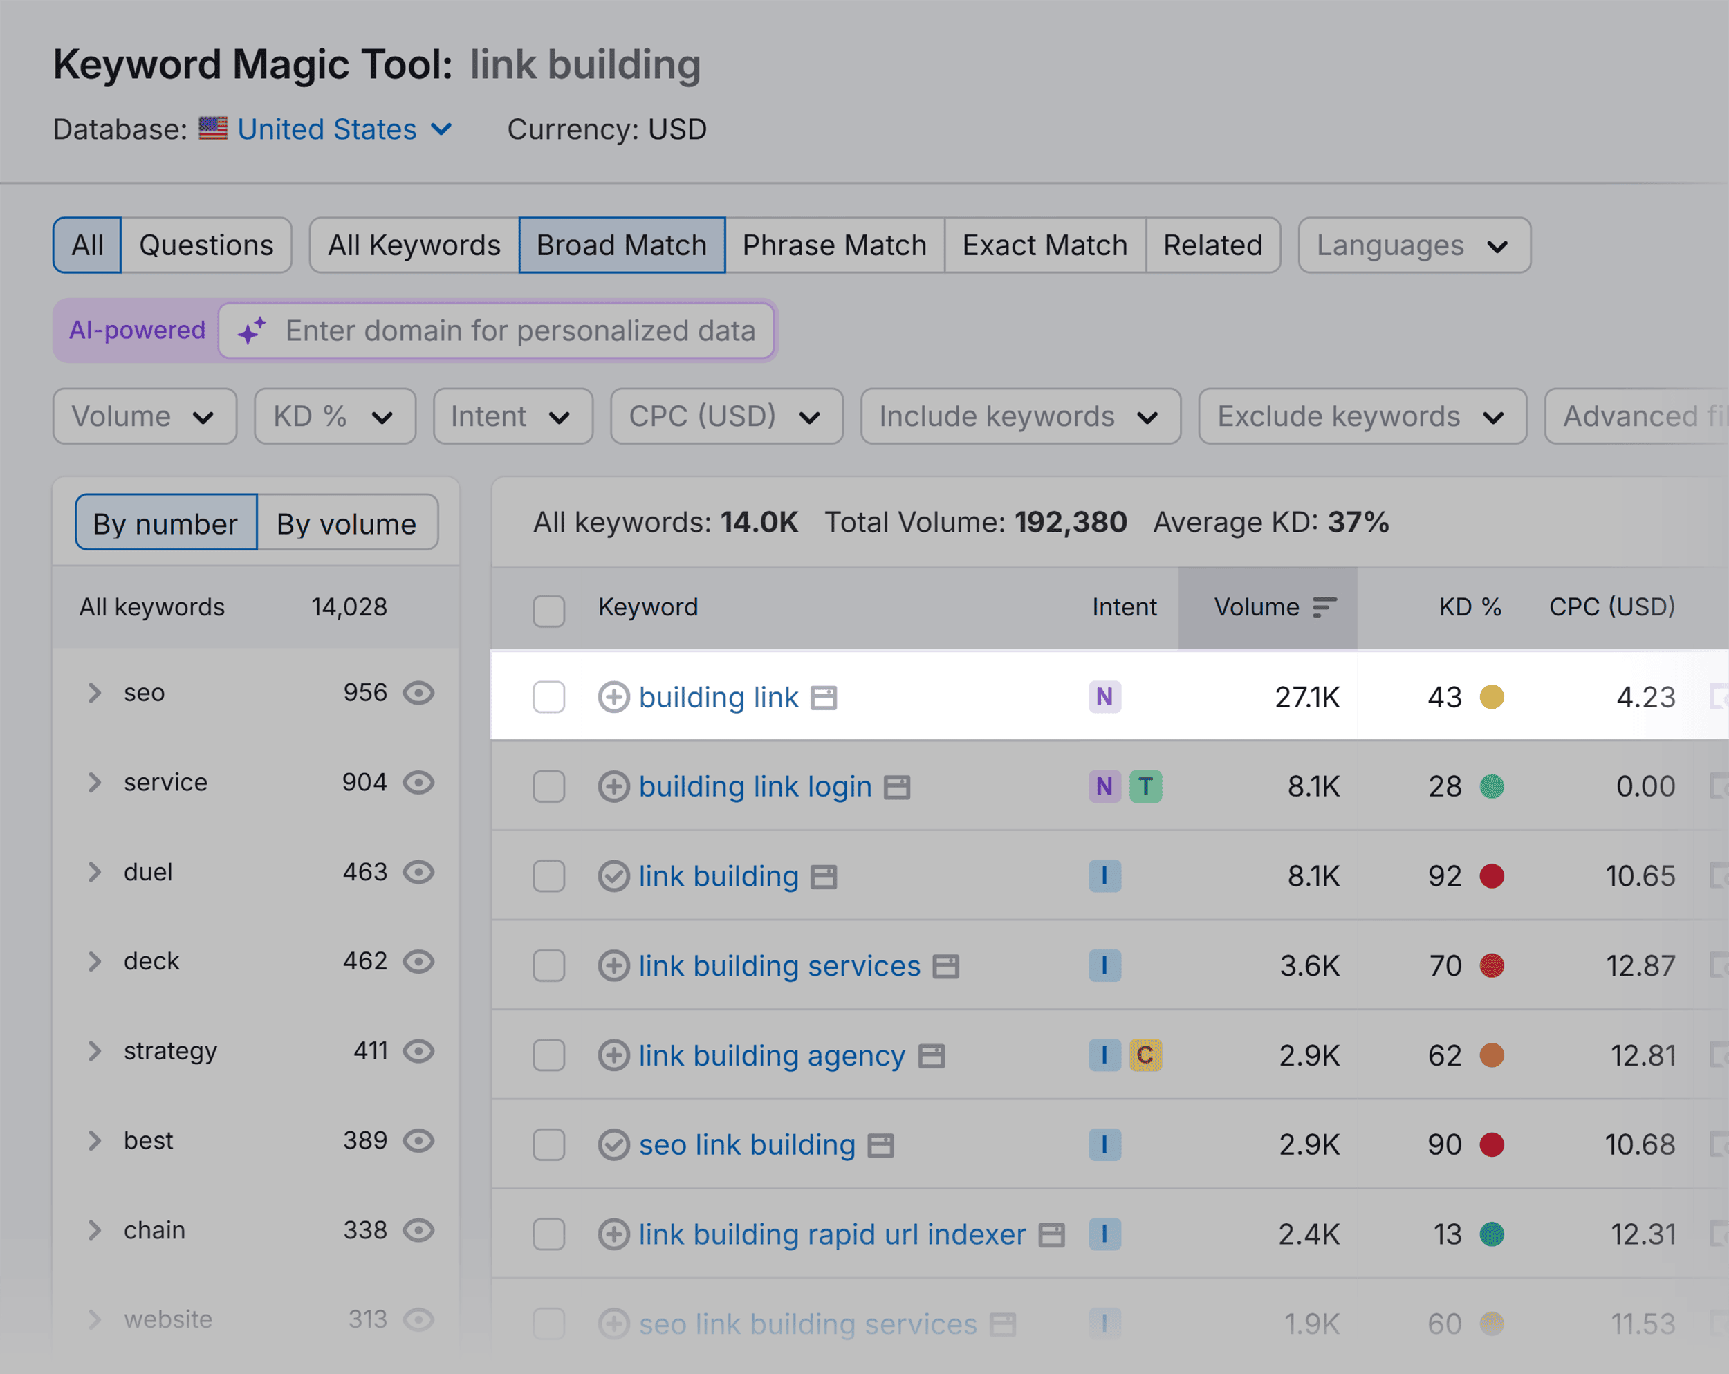This screenshot has width=1729, height=1374.
Task: Open the Languages dropdown
Action: [1414, 245]
